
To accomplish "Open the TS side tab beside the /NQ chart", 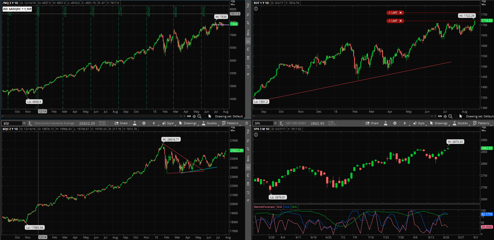I will [x=248, y=15].
